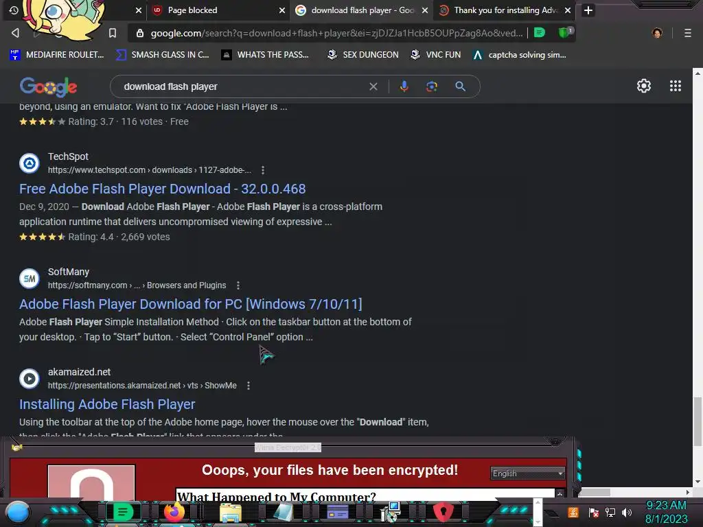This screenshot has height=527, width=703.
Task: Click the horizontal scrollbar thumb
Action: [595, 492]
